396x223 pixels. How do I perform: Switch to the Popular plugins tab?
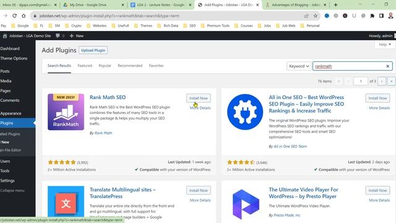105,66
